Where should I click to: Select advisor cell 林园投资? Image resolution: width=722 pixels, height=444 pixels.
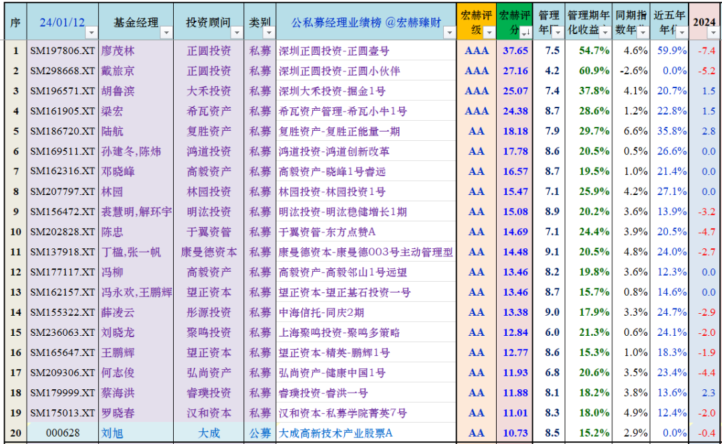[209, 192]
